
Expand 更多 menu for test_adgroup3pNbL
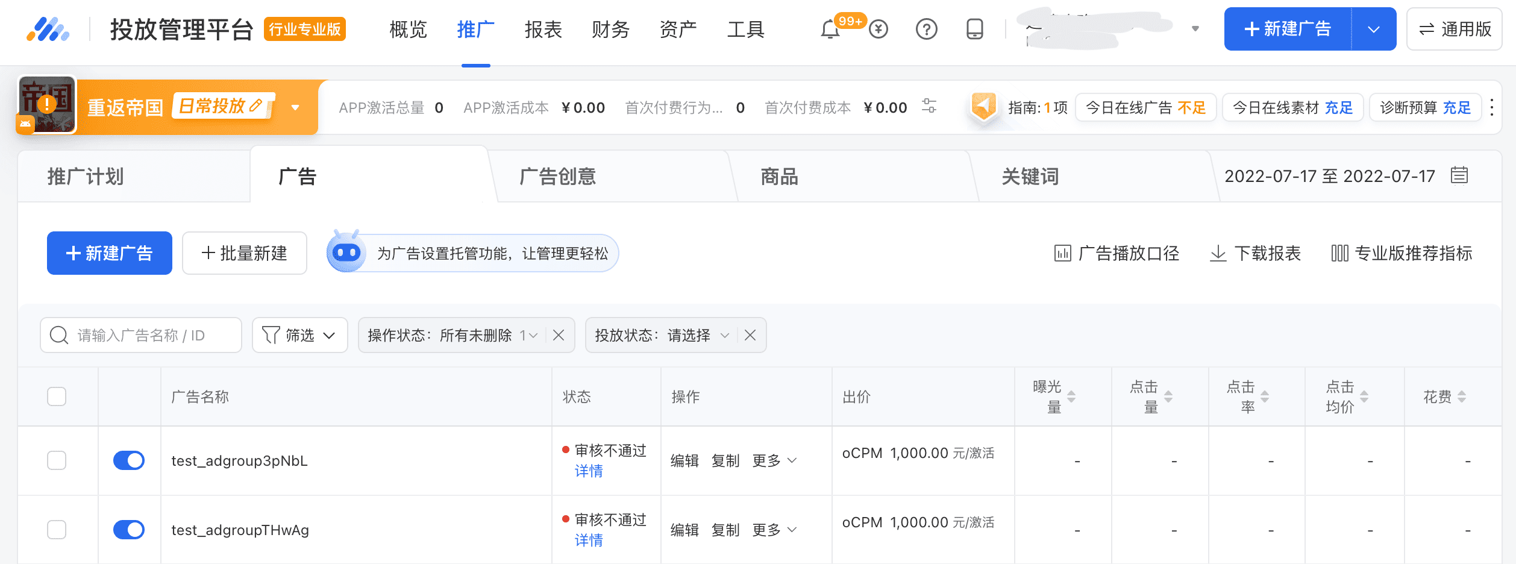pyautogui.click(x=774, y=461)
